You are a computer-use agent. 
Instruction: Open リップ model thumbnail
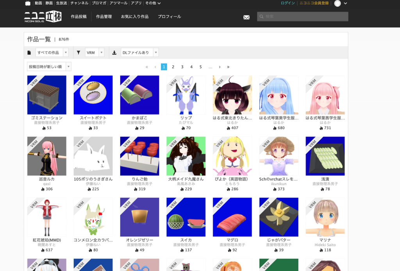pos(186,95)
